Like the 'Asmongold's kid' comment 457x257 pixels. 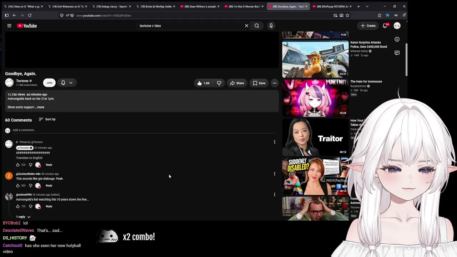point(18,206)
